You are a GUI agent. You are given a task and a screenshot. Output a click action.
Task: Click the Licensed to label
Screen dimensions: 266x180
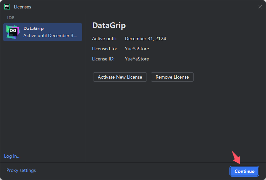click(x=104, y=49)
